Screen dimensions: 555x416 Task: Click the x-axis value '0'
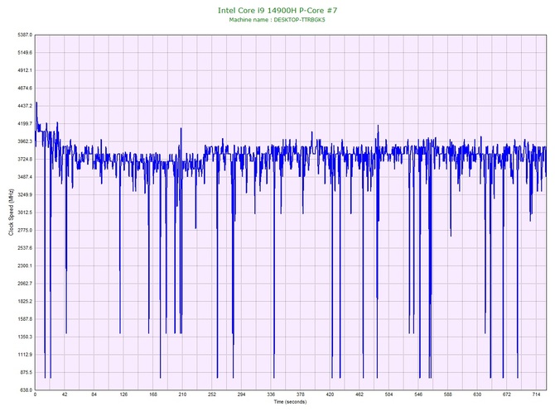click(x=35, y=394)
